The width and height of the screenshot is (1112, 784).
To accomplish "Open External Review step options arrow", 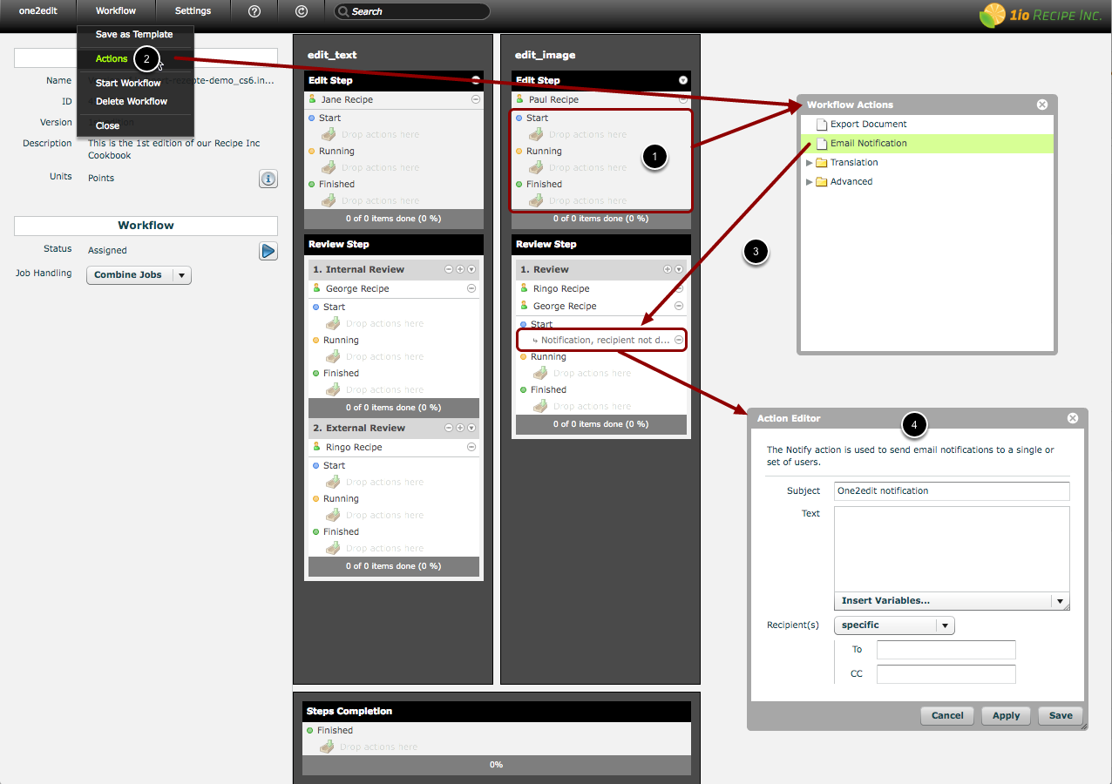I will point(471,429).
